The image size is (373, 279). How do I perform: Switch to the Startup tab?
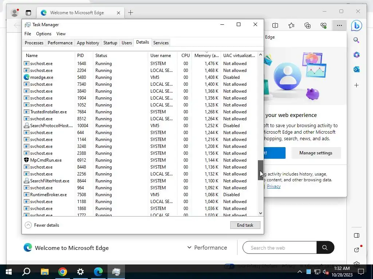110,43
